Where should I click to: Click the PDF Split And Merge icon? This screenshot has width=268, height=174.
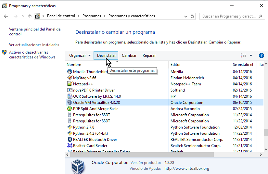coord(70,108)
